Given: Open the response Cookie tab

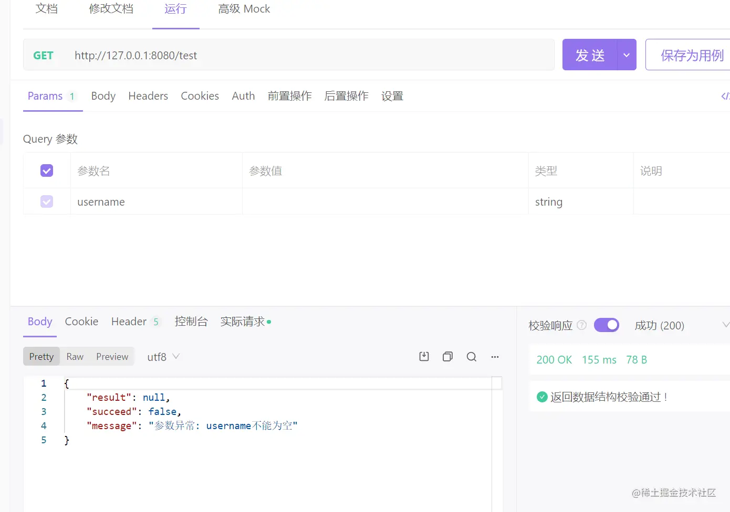Looking at the screenshot, I should (x=81, y=322).
